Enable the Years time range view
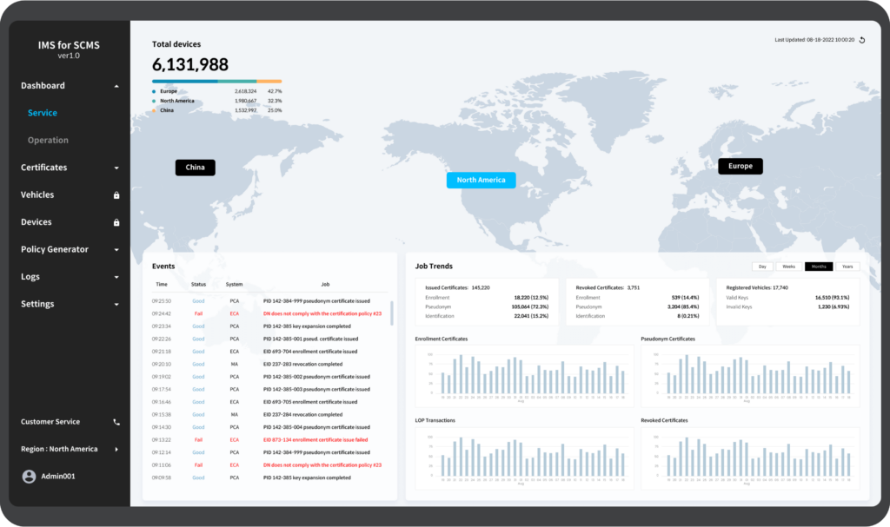 pos(847,267)
